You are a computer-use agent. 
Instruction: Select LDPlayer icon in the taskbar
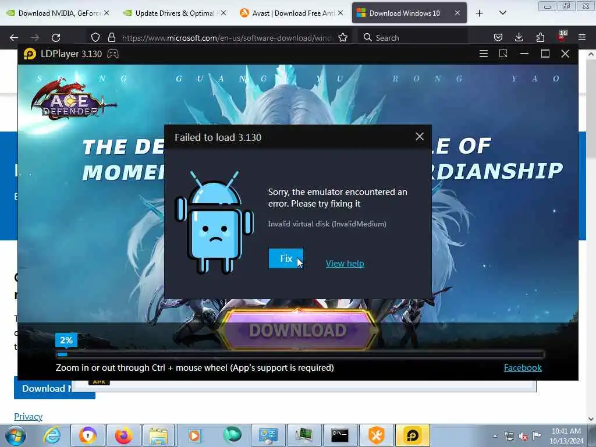(x=413, y=435)
